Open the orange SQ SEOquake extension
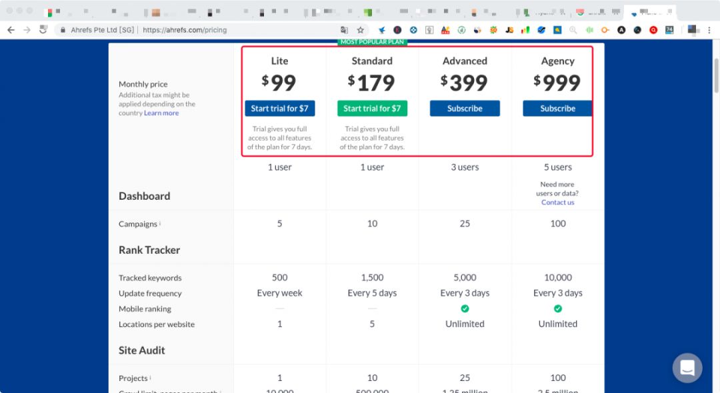 point(493,30)
